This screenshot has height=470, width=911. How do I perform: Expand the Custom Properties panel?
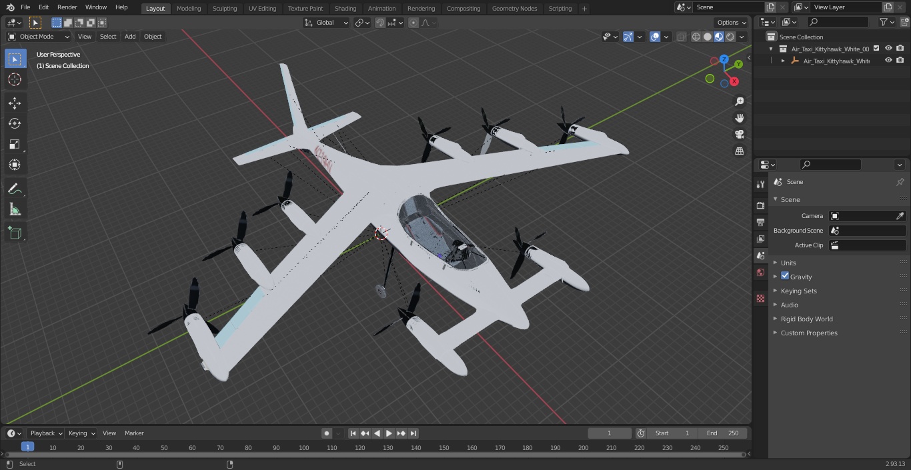[809, 333]
